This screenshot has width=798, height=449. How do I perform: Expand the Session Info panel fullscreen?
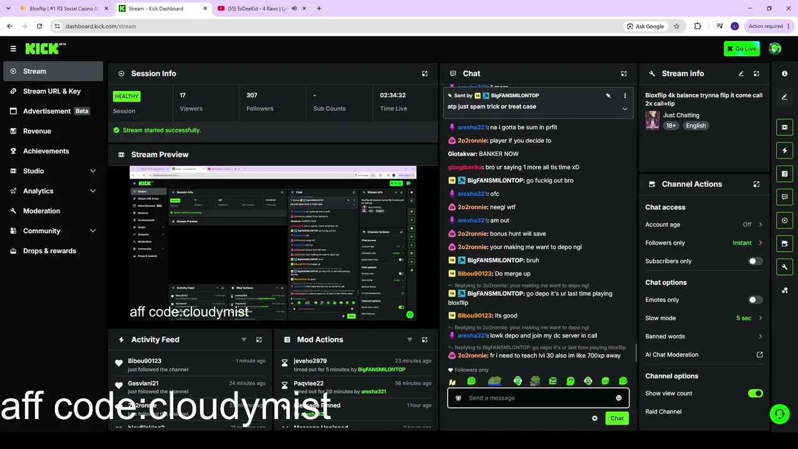(425, 74)
